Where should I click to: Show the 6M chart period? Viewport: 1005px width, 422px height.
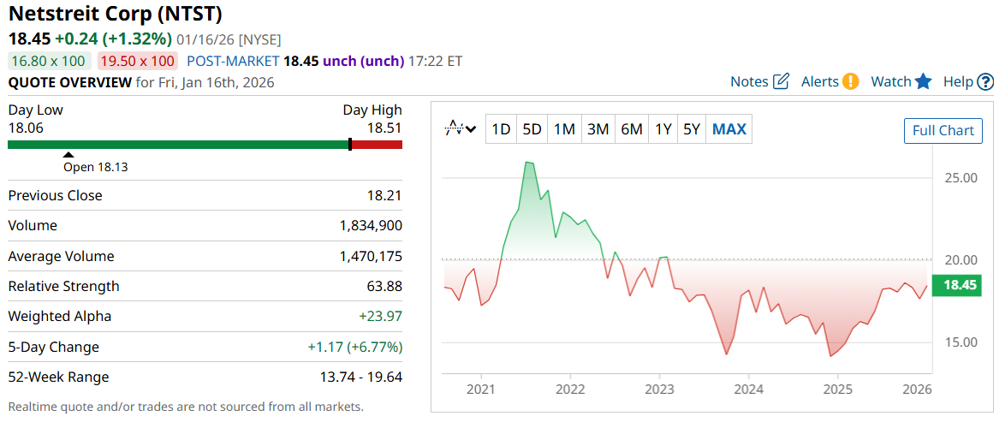(x=631, y=129)
